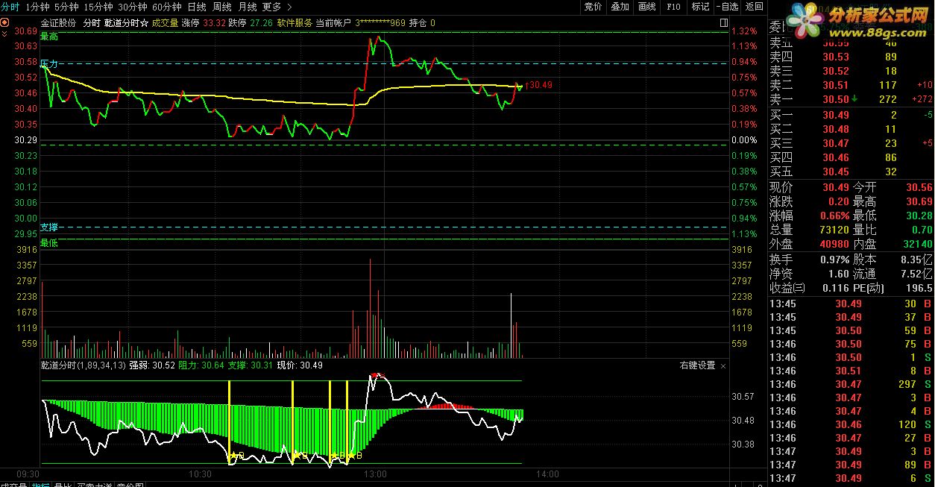This screenshot has height=487, width=935.
Task: Show the 月线 monthly chart
Action: pos(248,7)
